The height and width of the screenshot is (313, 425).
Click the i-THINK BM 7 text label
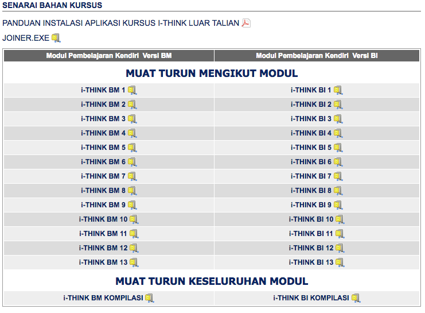pos(103,176)
